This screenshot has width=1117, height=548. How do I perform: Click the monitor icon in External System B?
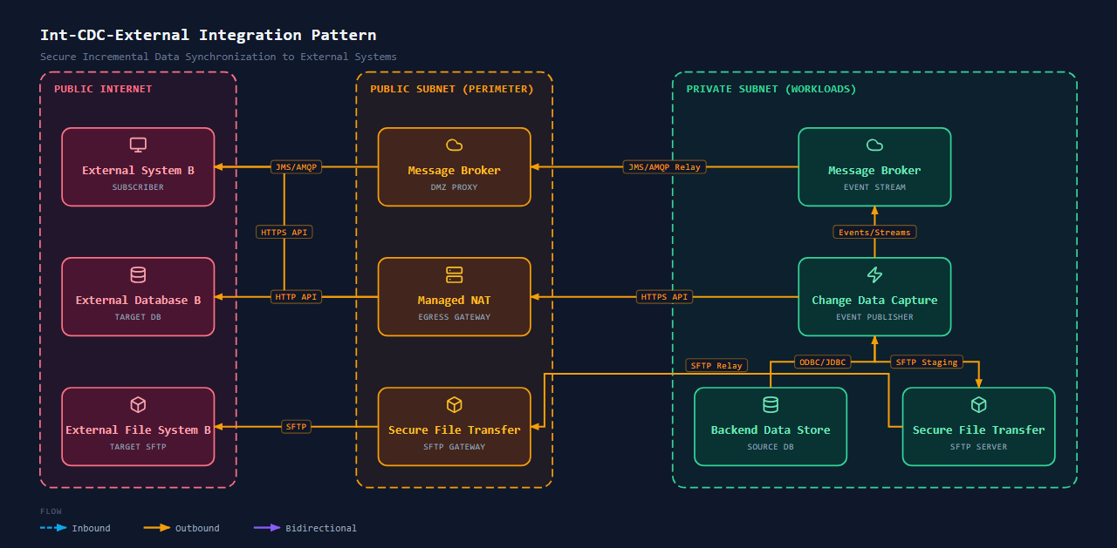click(x=138, y=145)
